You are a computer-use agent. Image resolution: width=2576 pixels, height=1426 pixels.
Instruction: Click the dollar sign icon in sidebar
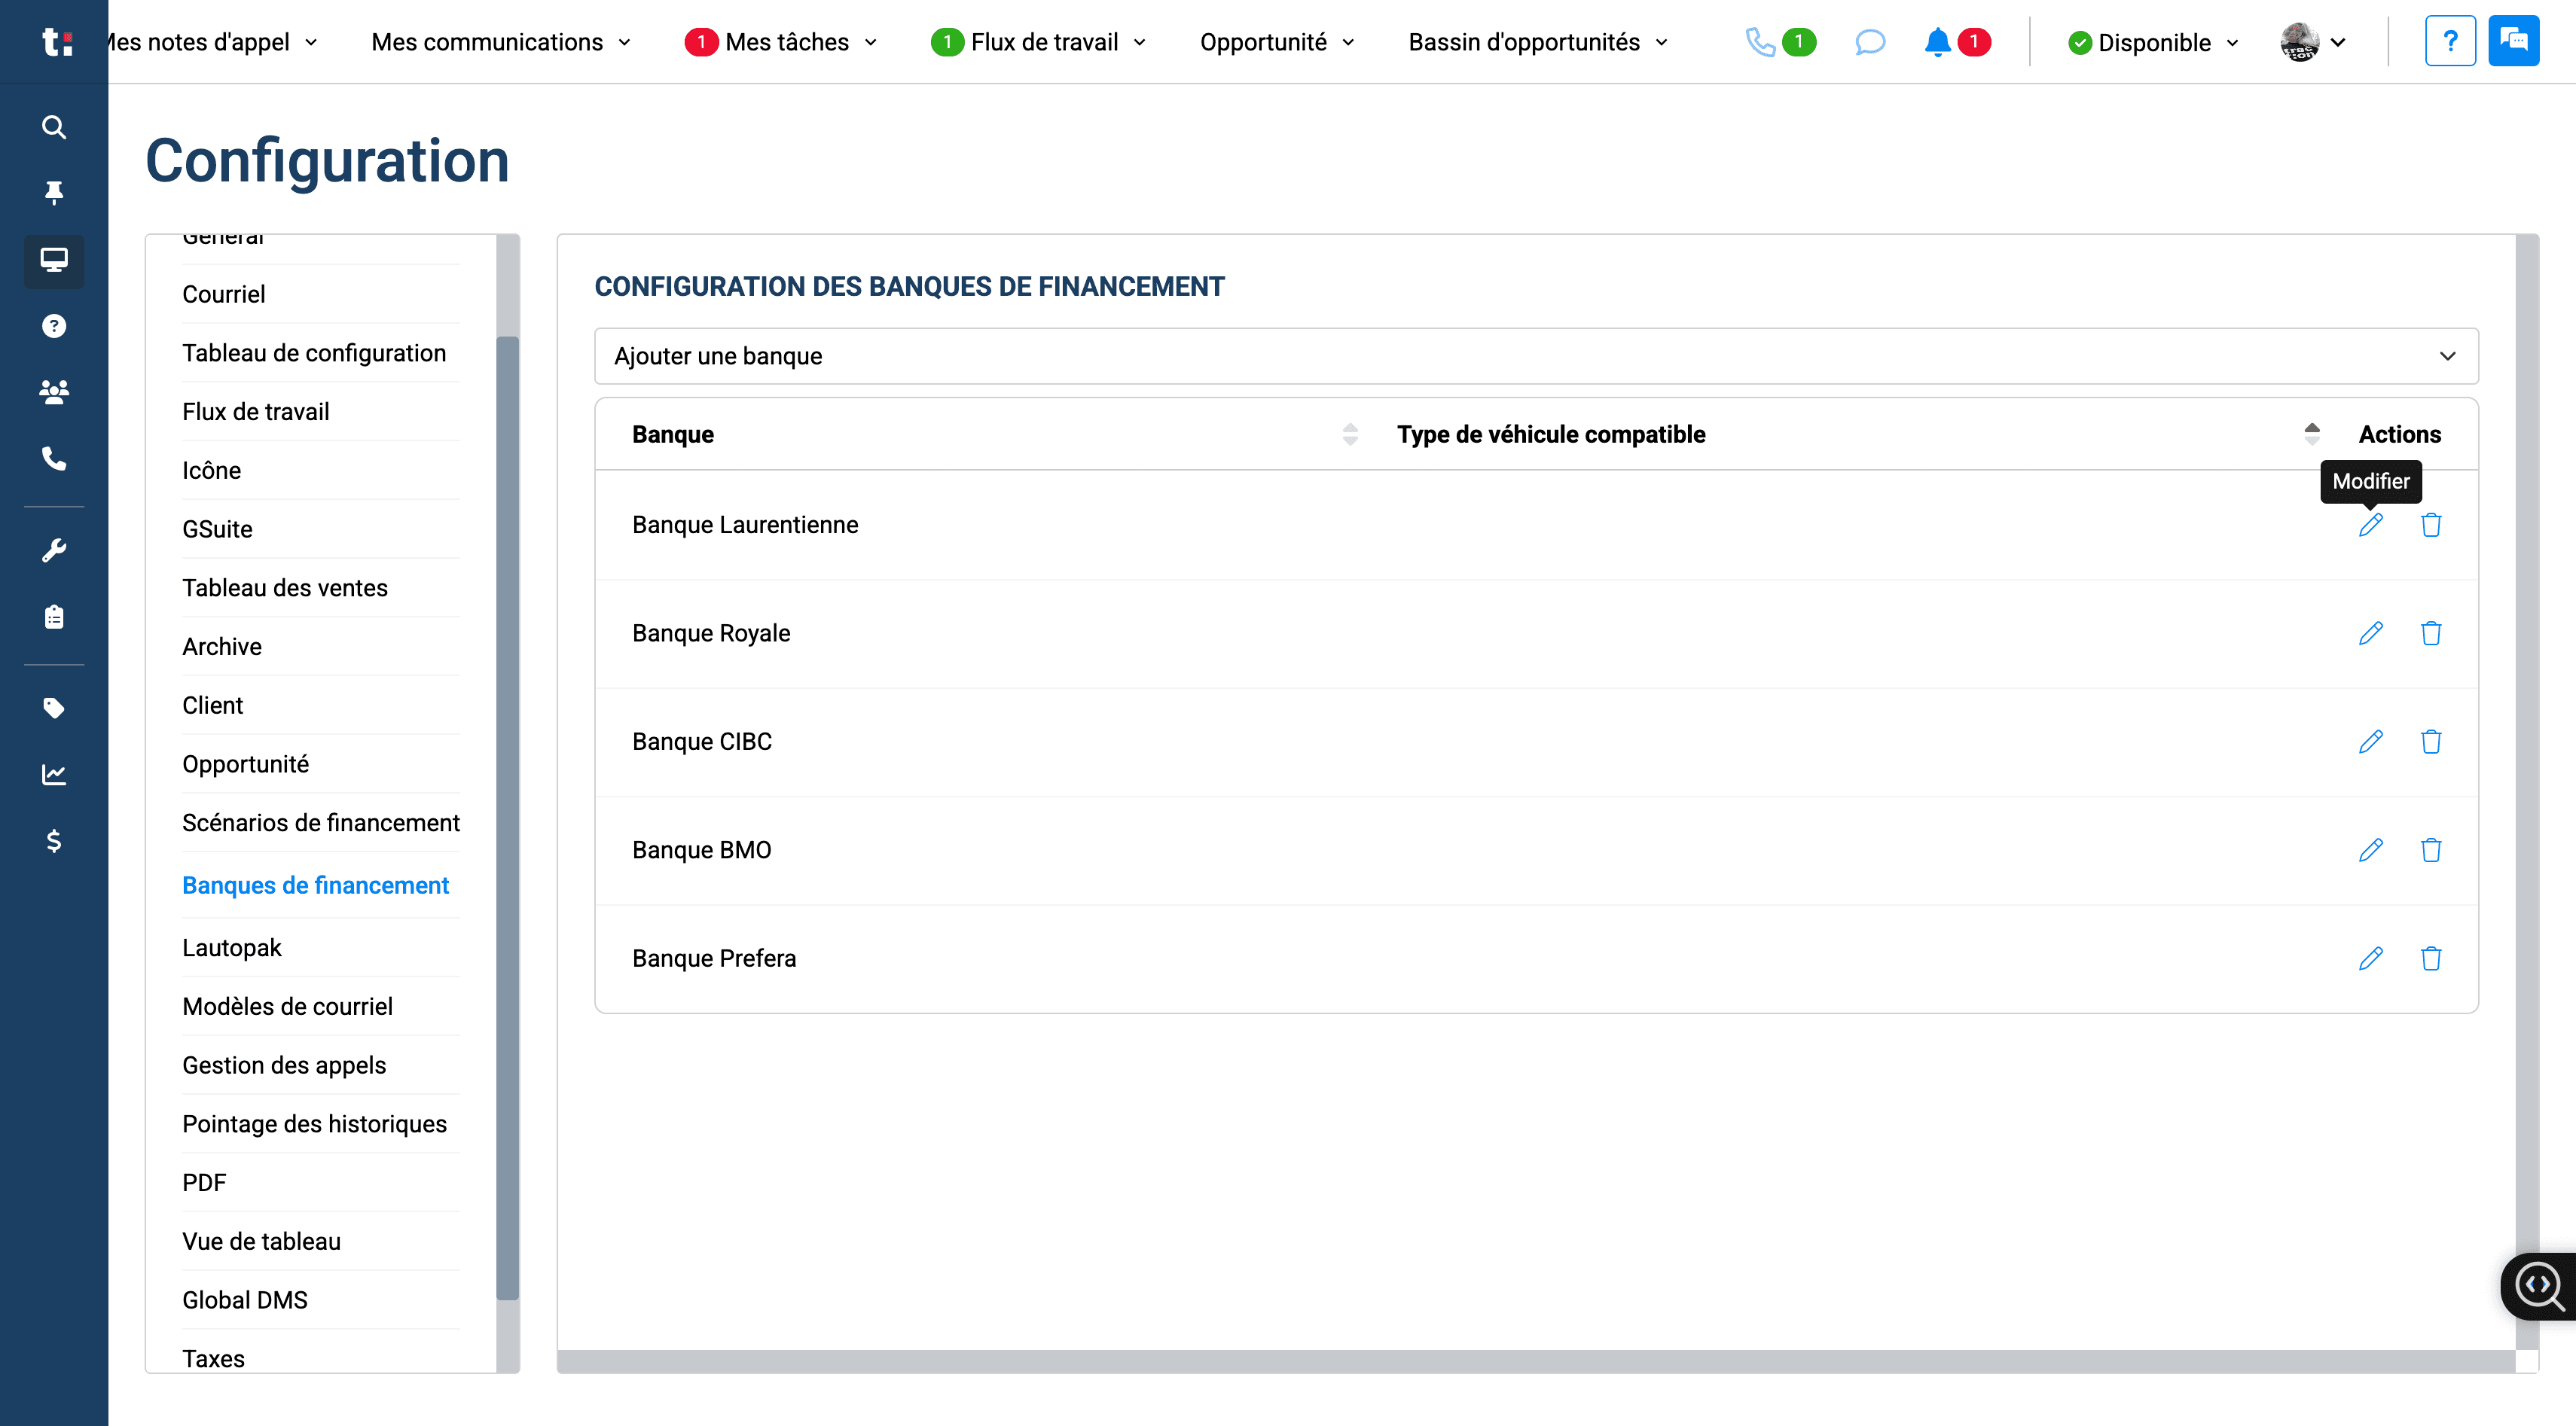click(54, 840)
